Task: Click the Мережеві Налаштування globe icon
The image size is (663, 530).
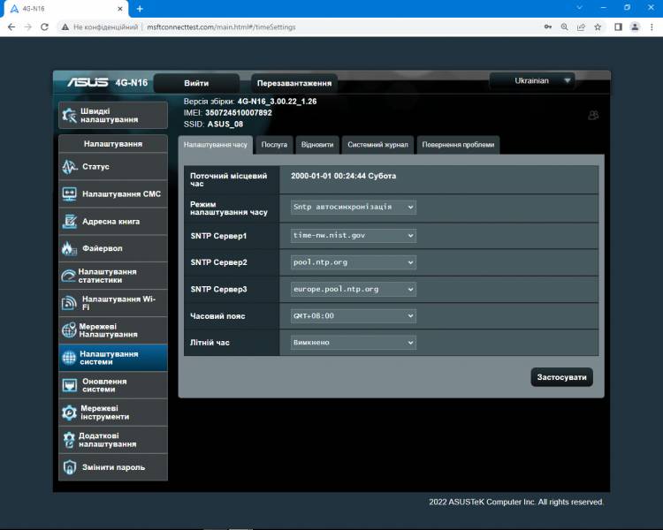Action: click(69, 330)
